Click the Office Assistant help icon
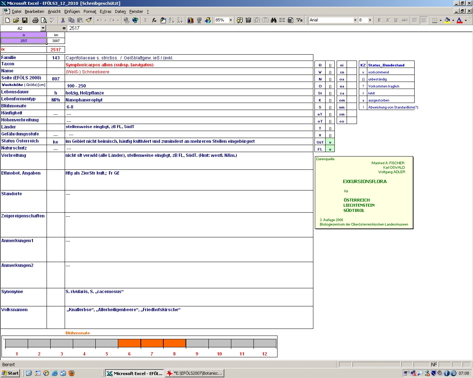Image resolution: width=473 pixels, height=378 pixels. click(x=239, y=20)
